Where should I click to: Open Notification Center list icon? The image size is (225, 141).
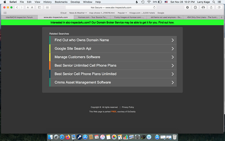pyautogui.click(x=219, y=2)
